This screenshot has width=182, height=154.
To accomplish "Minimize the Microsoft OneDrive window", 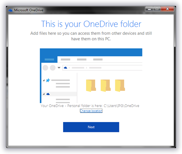I will pos(149,9).
